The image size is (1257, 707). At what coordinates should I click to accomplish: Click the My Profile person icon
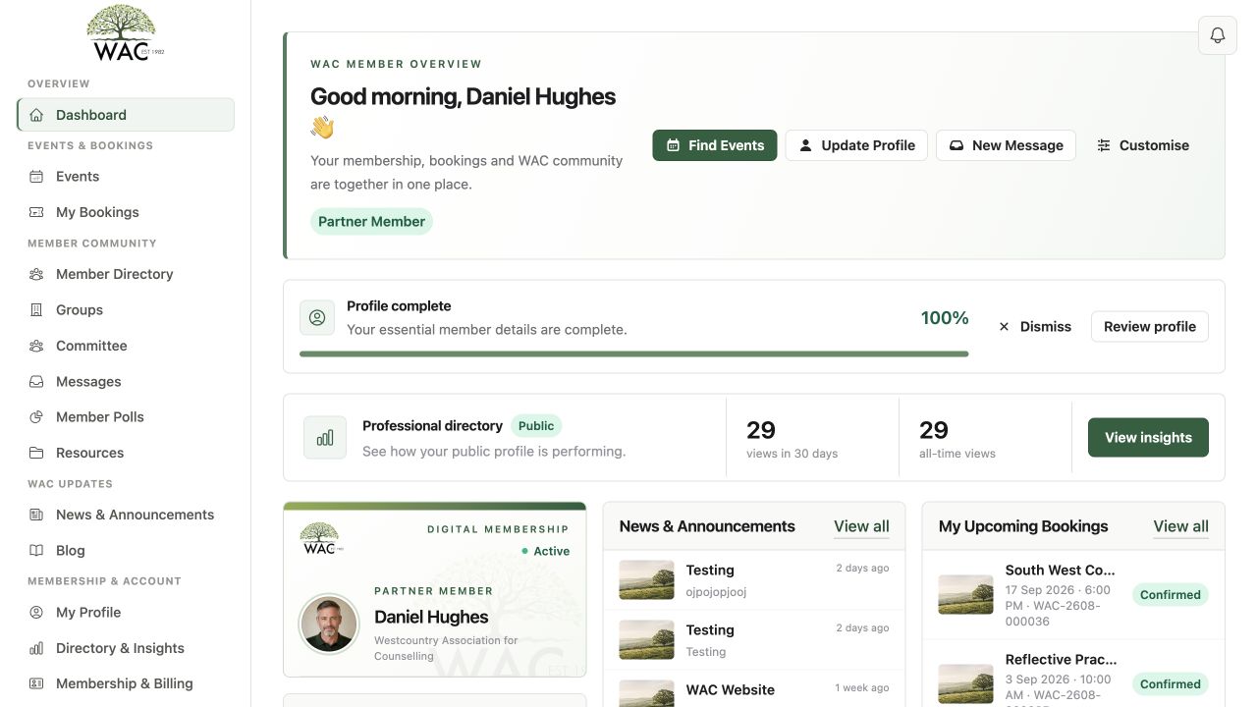36,613
